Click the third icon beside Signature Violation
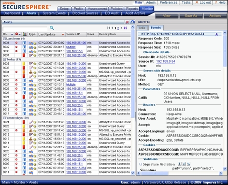This screenshot has width=228, height=185. pos(188,164)
